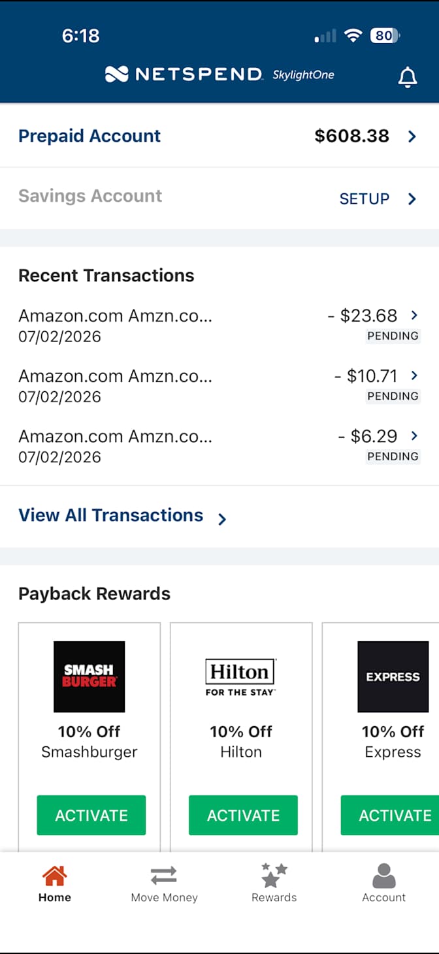Activate the Smashburger 10% Off reward
Viewport: 439px width, 954px height.
click(91, 815)
